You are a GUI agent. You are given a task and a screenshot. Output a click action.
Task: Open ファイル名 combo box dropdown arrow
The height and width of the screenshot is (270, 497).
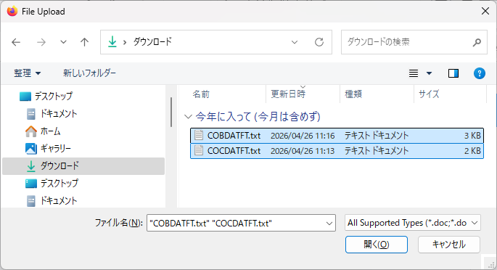(x=329, y=223)
